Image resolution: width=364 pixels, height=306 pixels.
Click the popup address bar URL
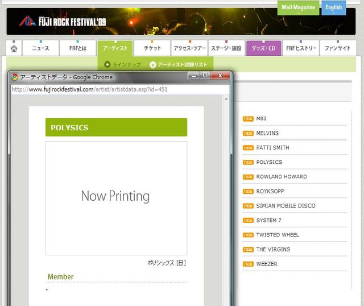click(89, 89)
